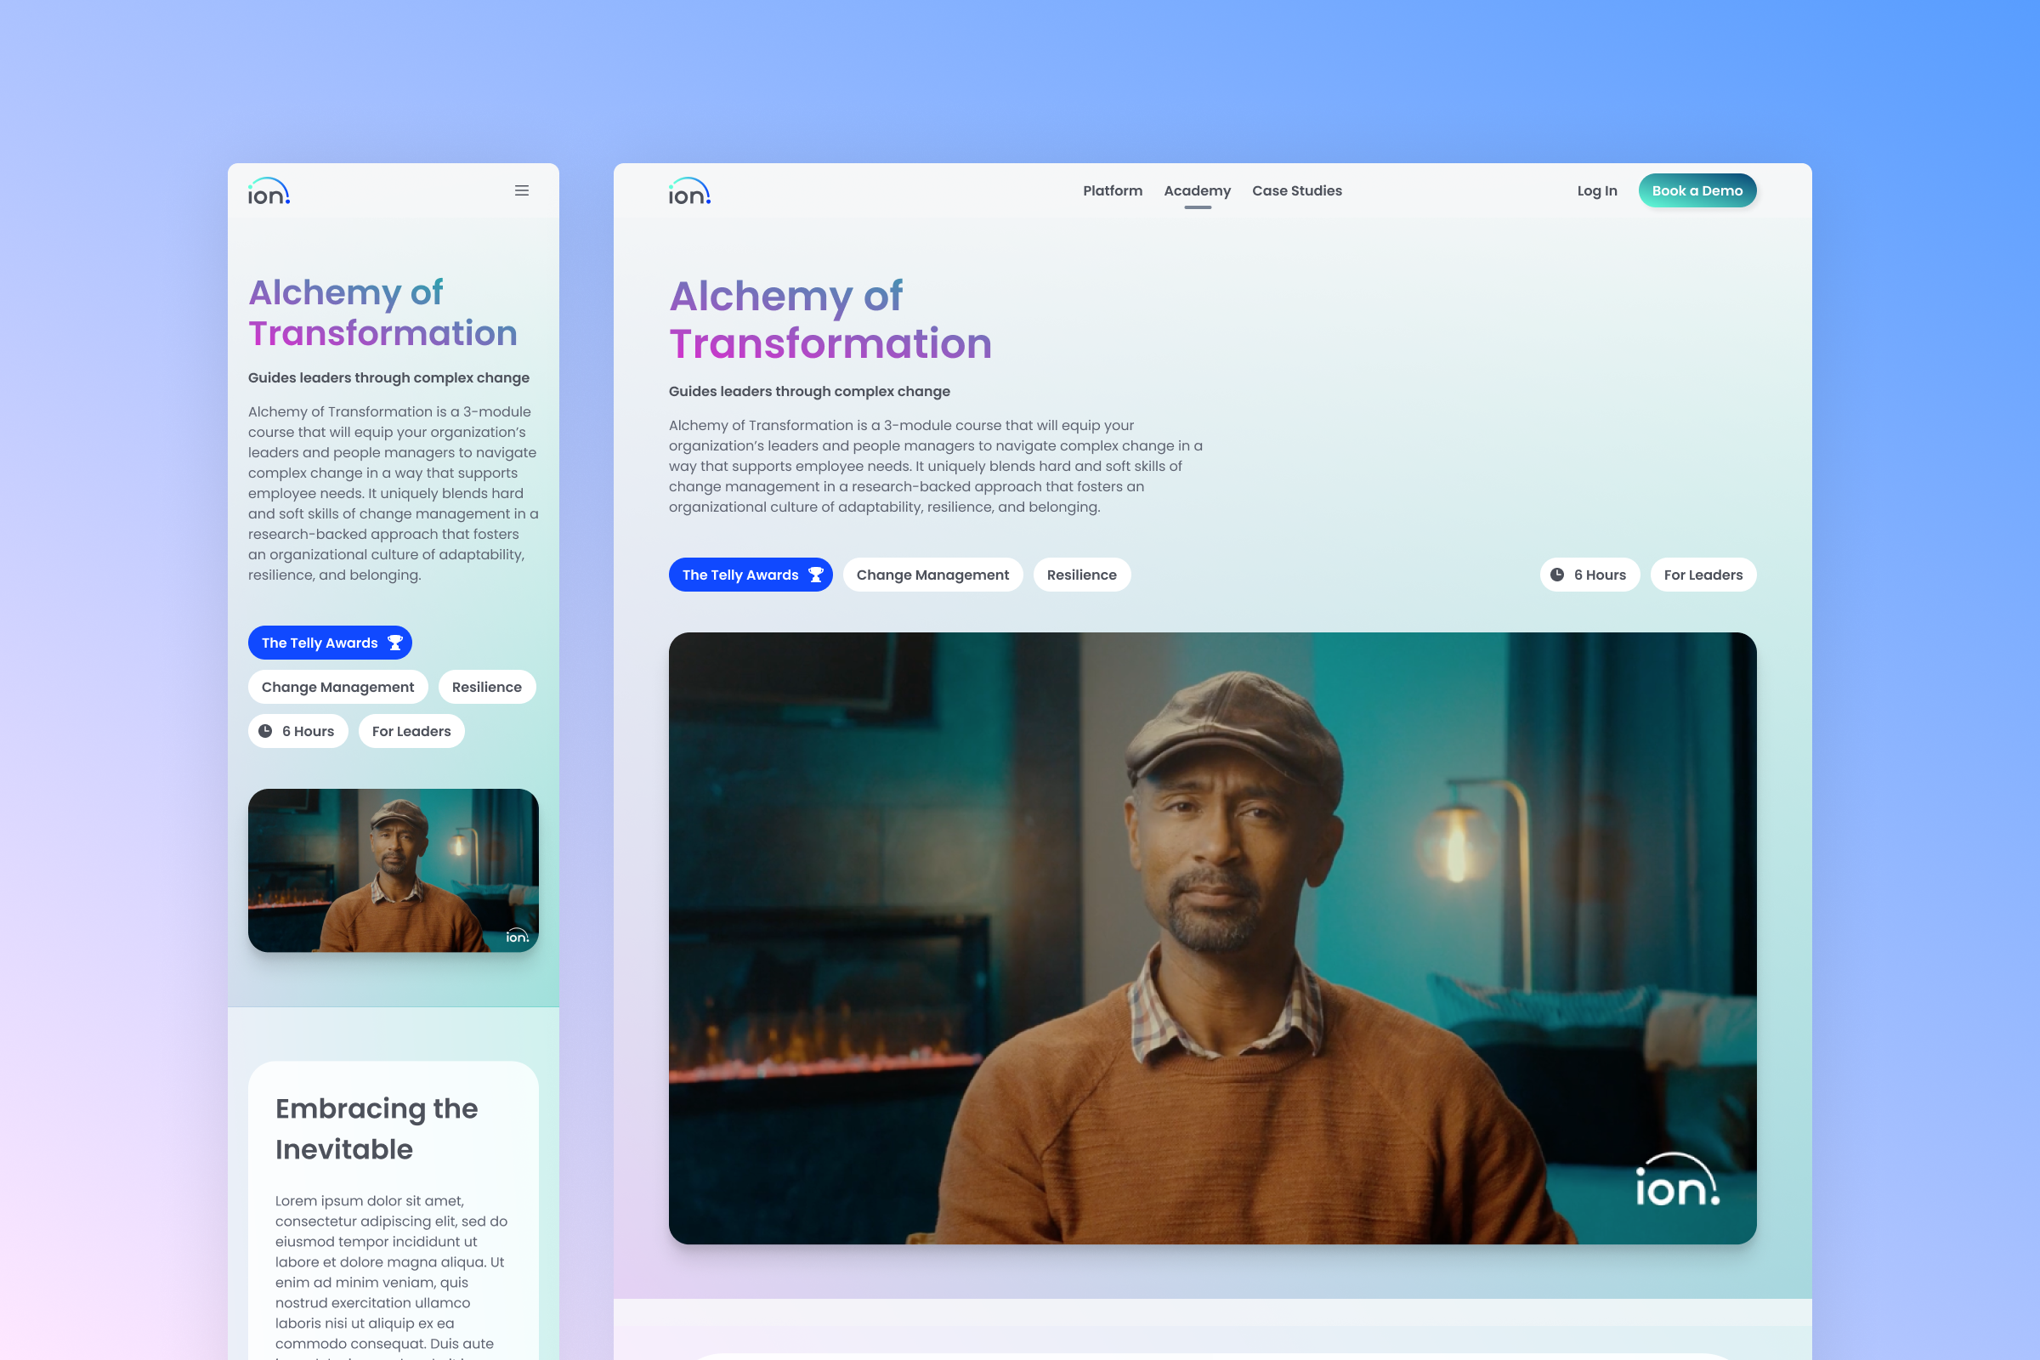Select the desktop Resilience tag
The height and width of the screenshot is (1360, 2040).
1081,575
